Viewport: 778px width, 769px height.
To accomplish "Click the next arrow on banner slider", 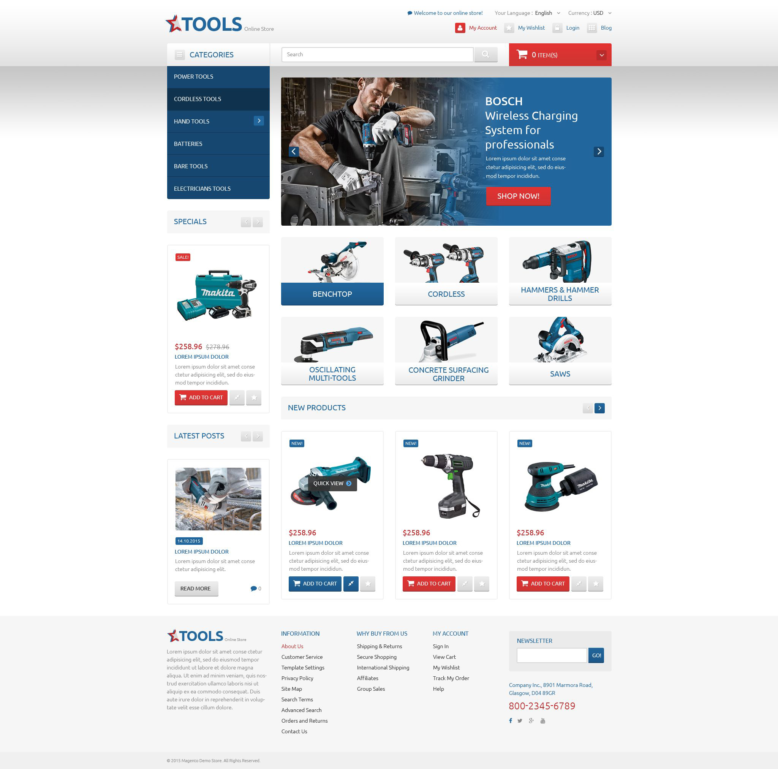I will pos(600,151).
